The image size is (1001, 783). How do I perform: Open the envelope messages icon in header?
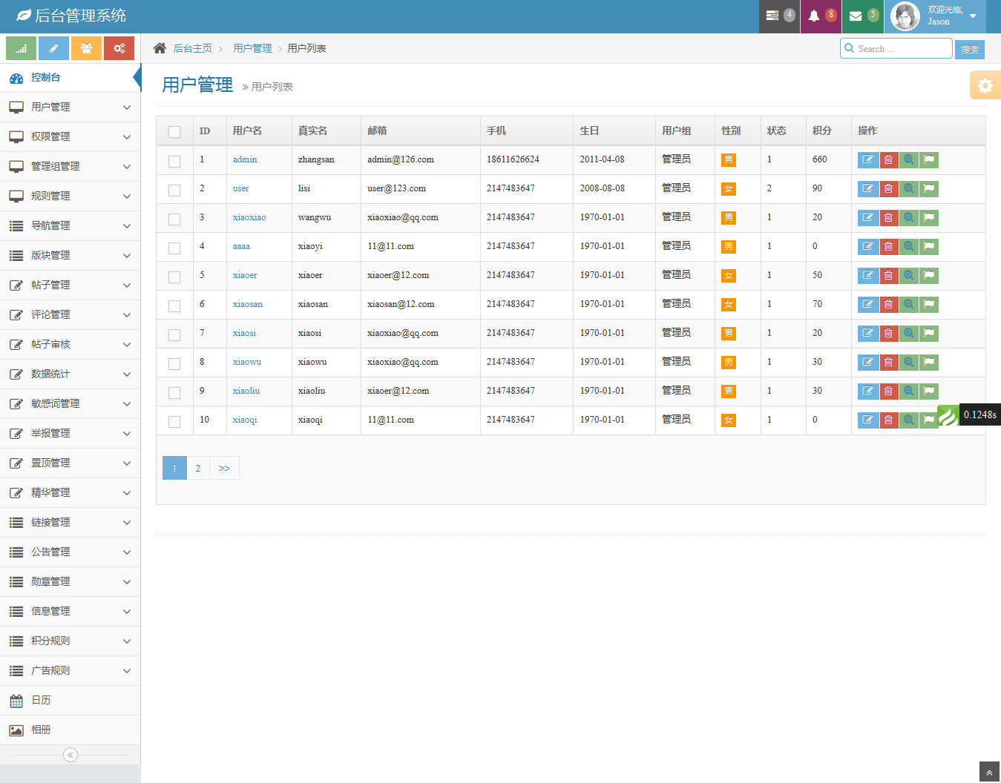coord(856,16)
